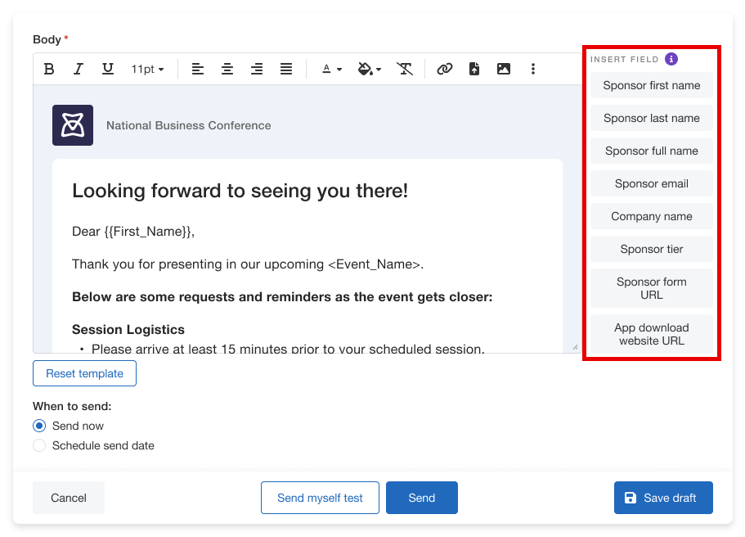This screenshot has height=537, width=745.
Task: Open the more options kebab menu
Action: [x=533, y=70]
